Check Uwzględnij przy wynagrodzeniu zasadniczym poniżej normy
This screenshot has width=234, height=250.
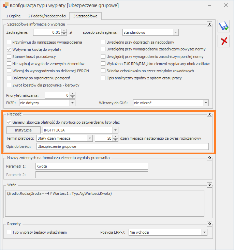pyautogui.click(x=103, y=57)
